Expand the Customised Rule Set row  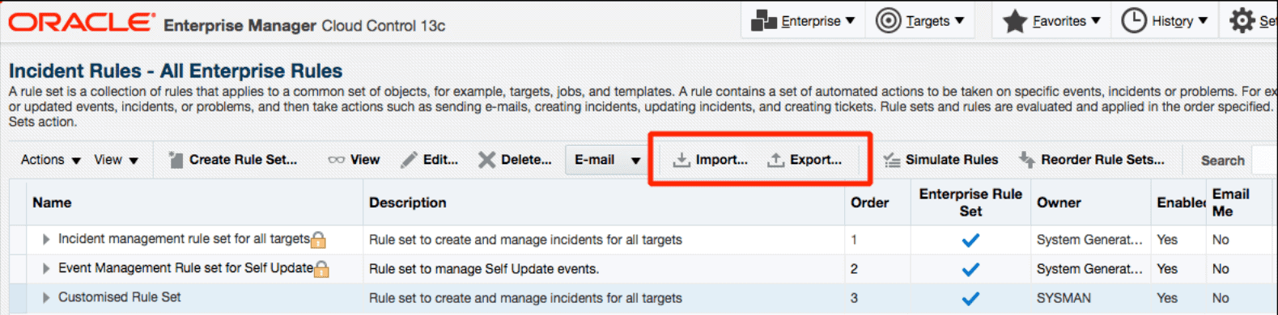[46, 297]
